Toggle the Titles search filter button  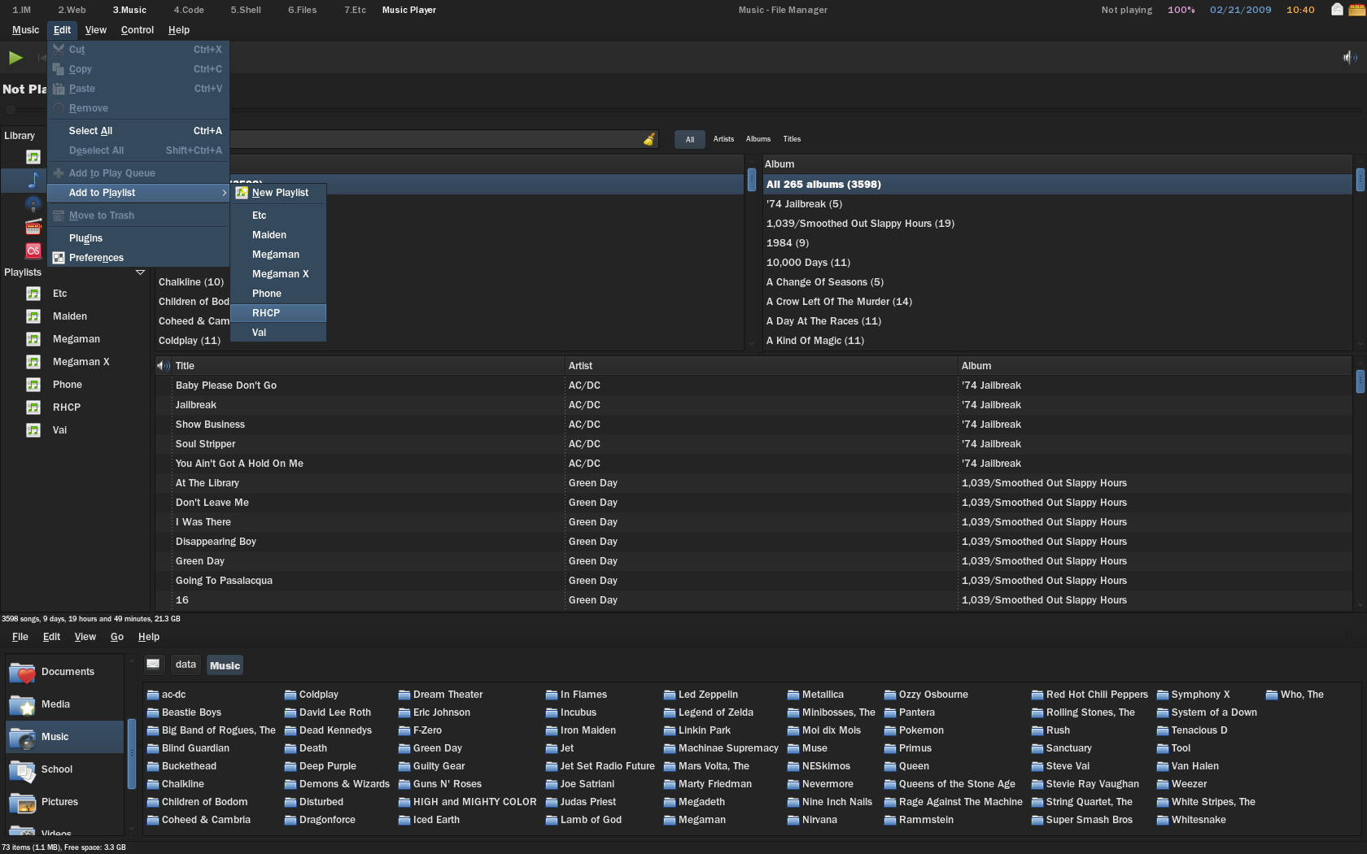click(792, 139)
